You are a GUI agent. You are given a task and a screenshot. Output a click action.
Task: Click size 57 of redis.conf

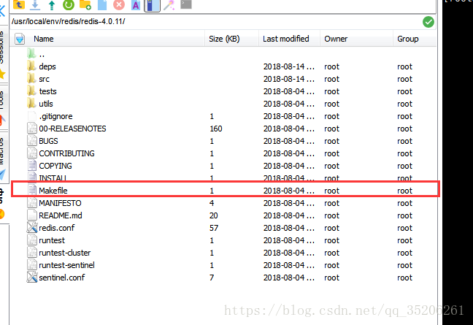point(214,228)
